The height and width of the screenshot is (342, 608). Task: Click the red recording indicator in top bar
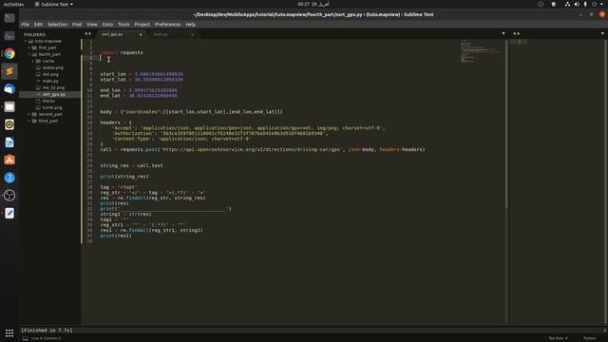point(541,4)
